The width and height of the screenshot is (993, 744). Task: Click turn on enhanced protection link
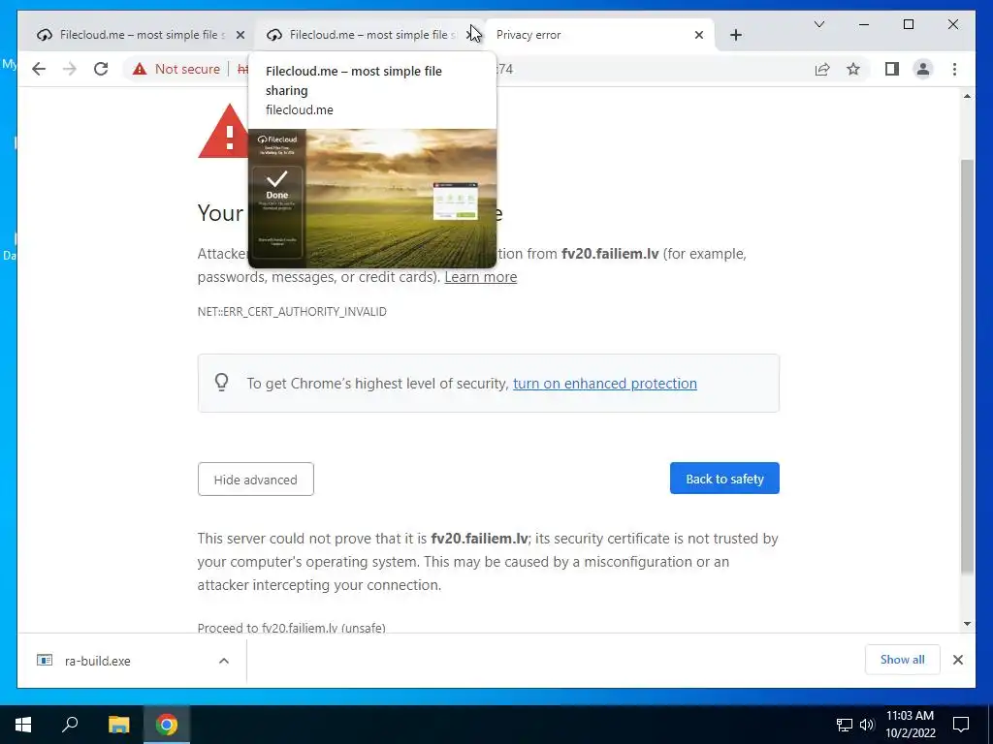(x=605, y=384)
